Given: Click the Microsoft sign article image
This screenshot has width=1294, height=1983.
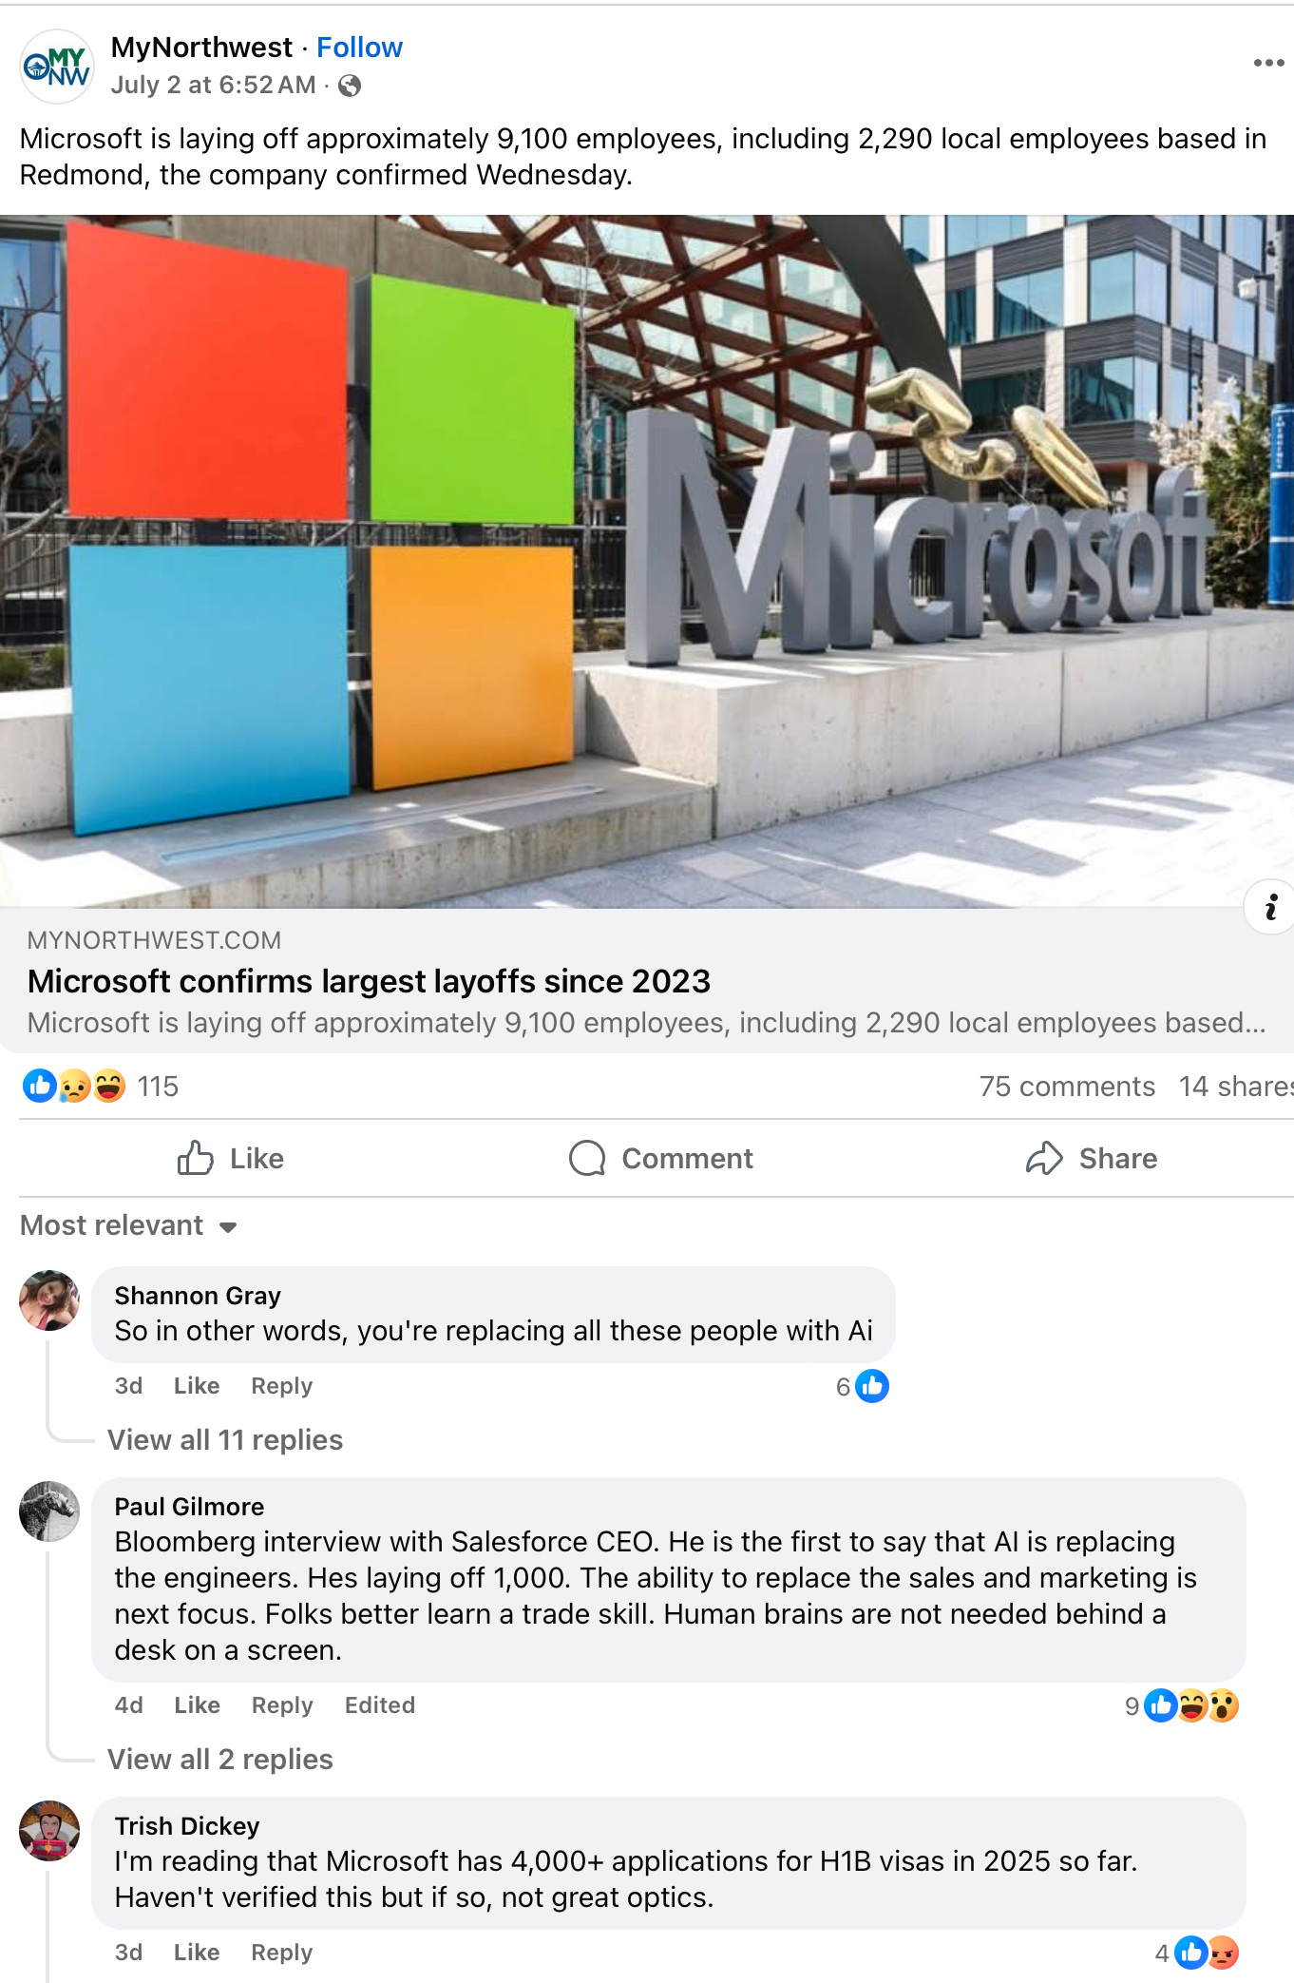Looking at the screenshot, I should [647, 561].
